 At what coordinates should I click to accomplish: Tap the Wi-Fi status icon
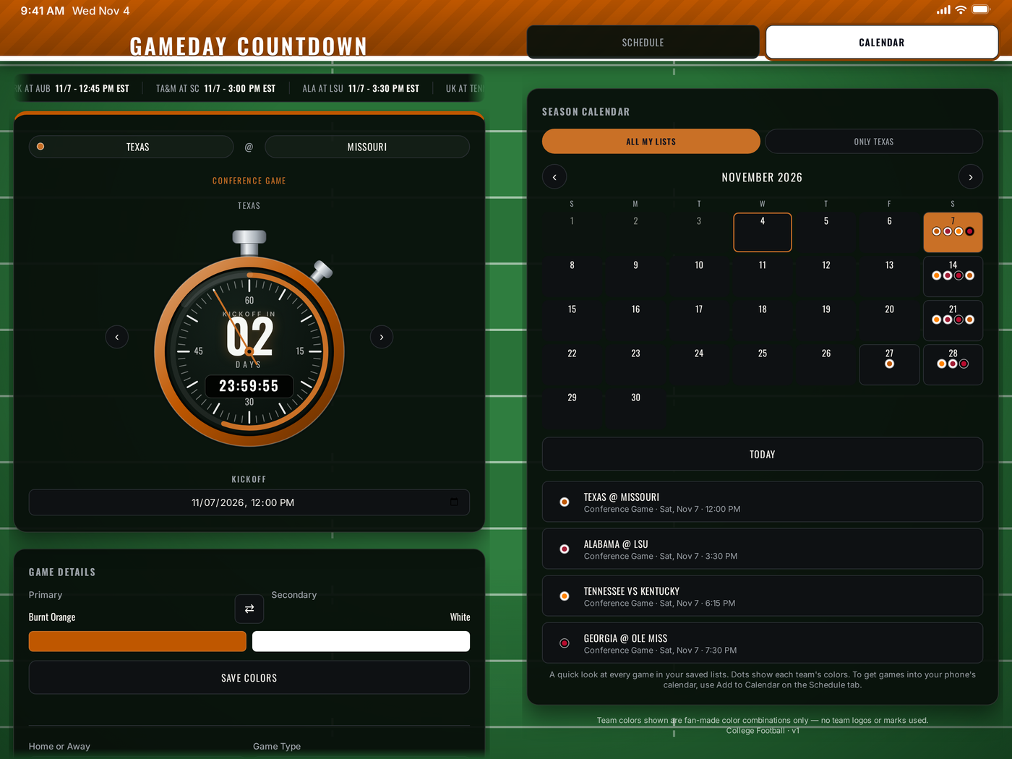point(961,10)
